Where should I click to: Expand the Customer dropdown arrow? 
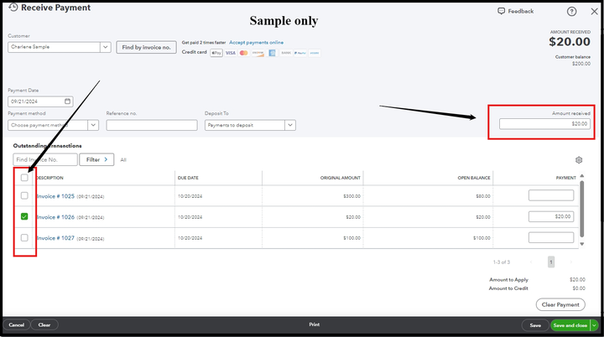pyautogui.click(x=105, y=47)
